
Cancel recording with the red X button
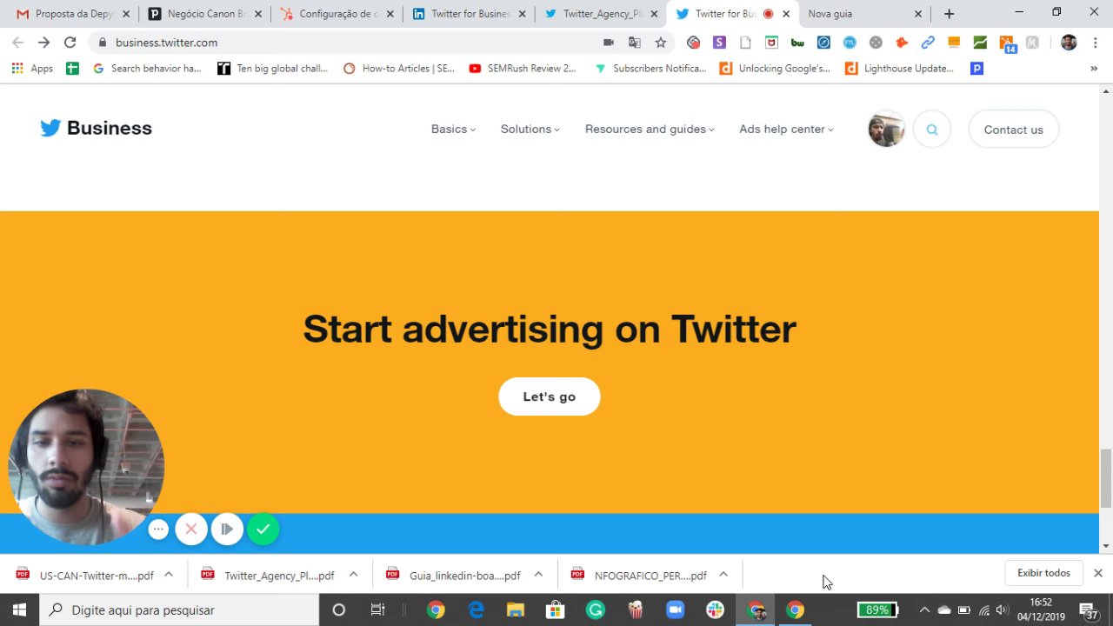[x=191, y=529]
